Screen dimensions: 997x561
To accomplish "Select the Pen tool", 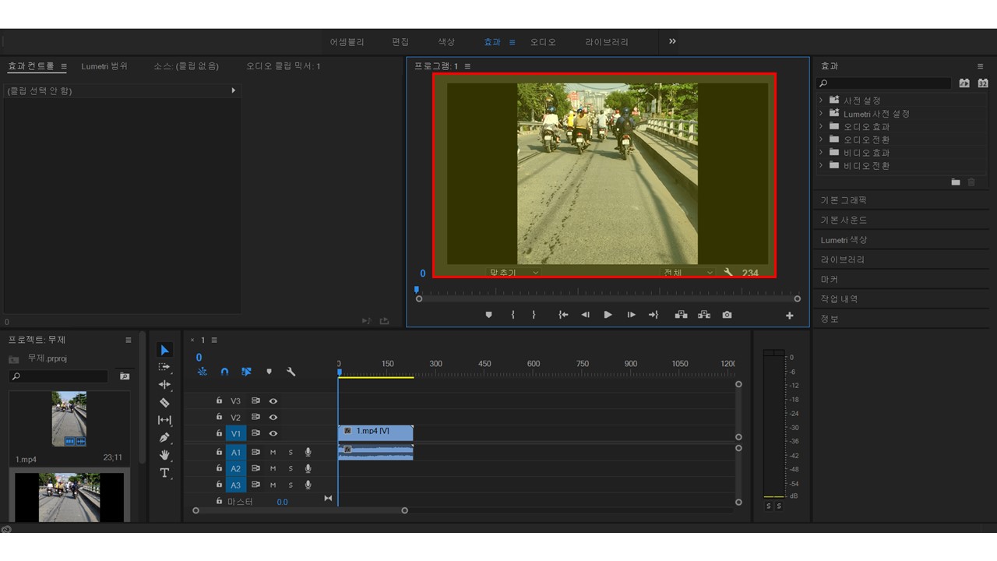I will (164, 438).
